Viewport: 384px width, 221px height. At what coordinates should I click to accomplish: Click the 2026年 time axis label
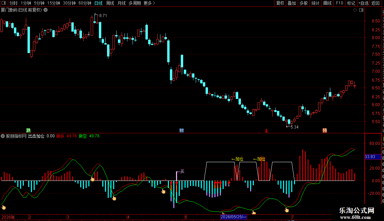point(8,217)
